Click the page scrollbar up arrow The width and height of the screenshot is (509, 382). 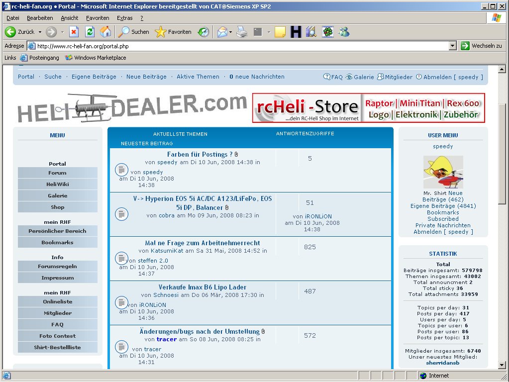[x=502, y=69]
